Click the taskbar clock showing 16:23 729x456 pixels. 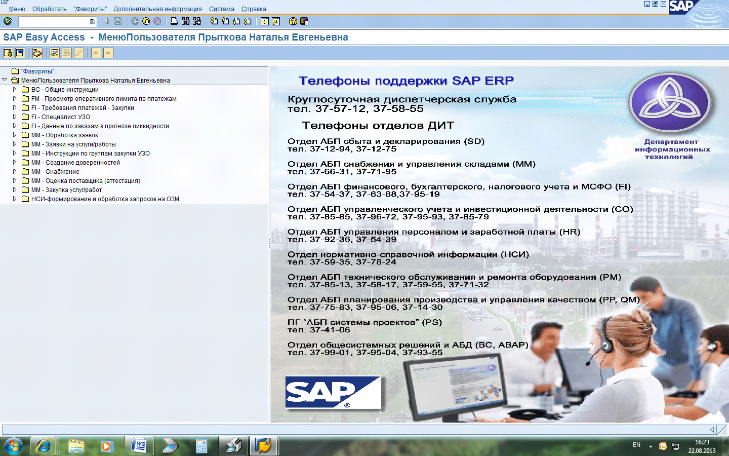click(x=702, y=446)
